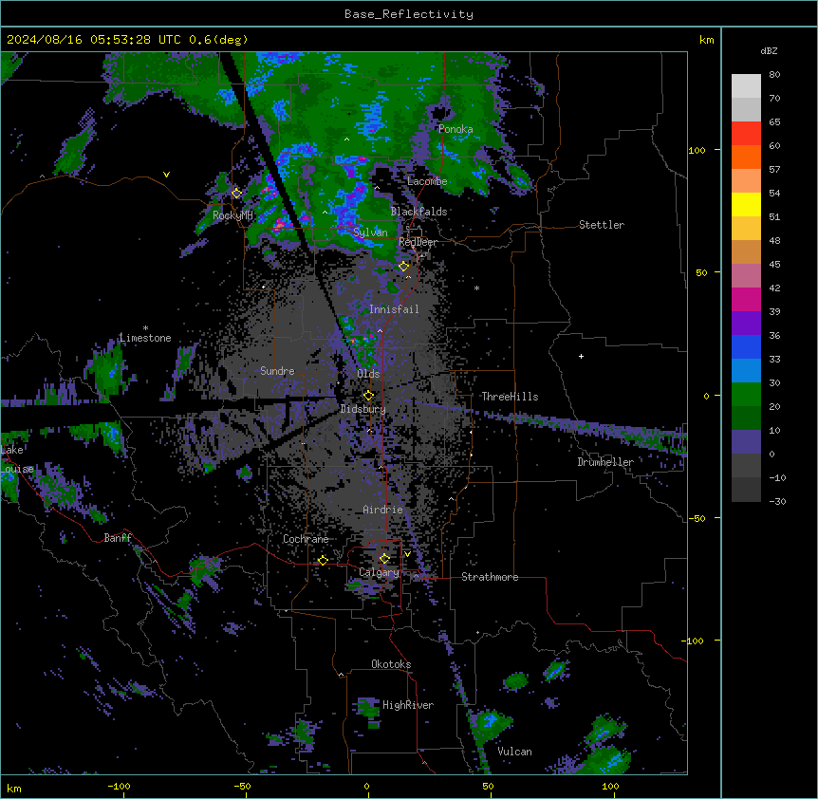Click the Sundre city label
This screenshot has height=799, width=818.
[277, 371]
